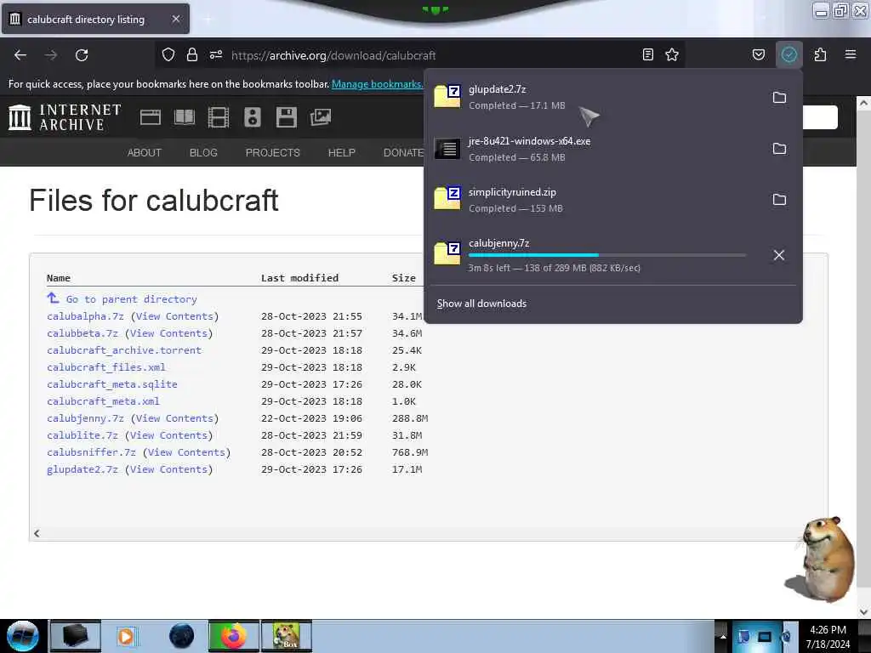This screenshot has width=871, height=653.
Task: Show jre-8u421-windows-x64.exe in folder
Action: coord(779,149)
